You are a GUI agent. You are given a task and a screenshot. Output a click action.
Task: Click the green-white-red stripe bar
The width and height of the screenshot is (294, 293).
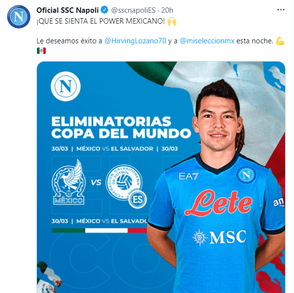click(100, 230)
